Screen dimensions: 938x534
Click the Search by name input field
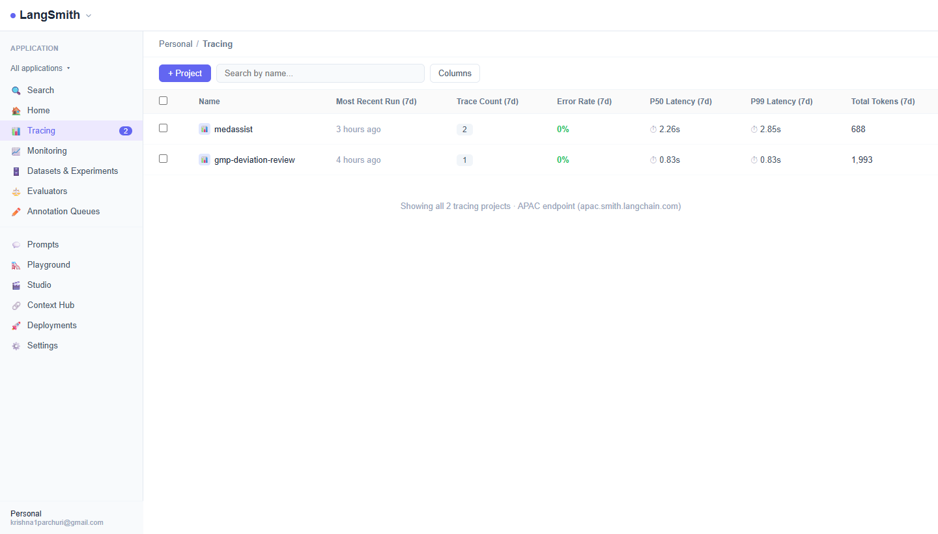click(x=320, y=74)
